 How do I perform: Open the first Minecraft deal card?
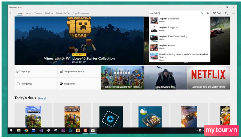33,115
